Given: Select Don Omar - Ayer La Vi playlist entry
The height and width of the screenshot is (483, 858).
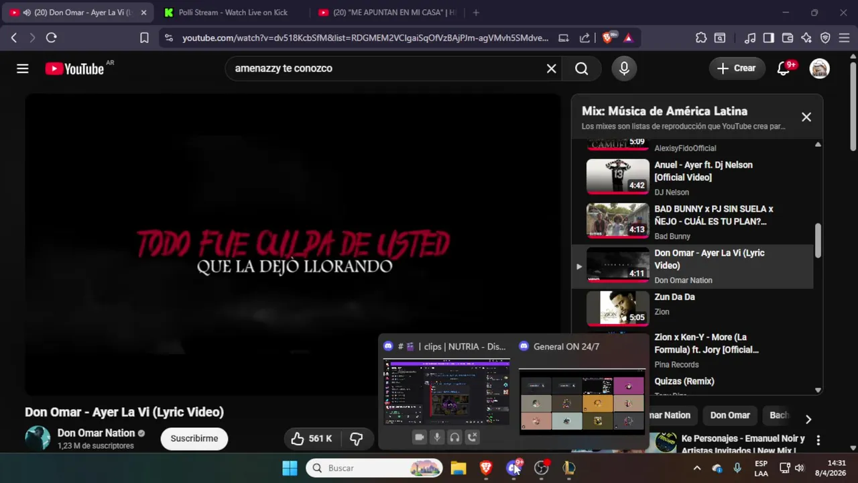Looking at the screenshot, I should tap(692, 266).
